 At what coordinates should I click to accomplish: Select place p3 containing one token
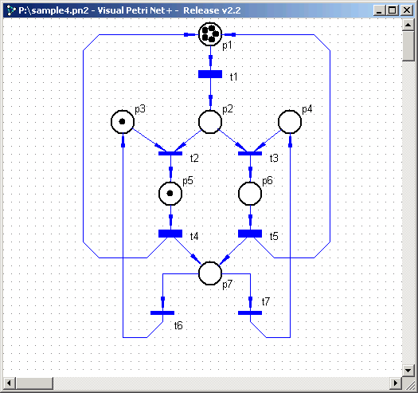point(123,122)
